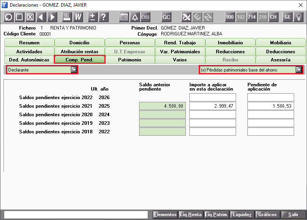Switch to the Patrimonio tab
The image size is (307, 220).
(x=130, y=60)
